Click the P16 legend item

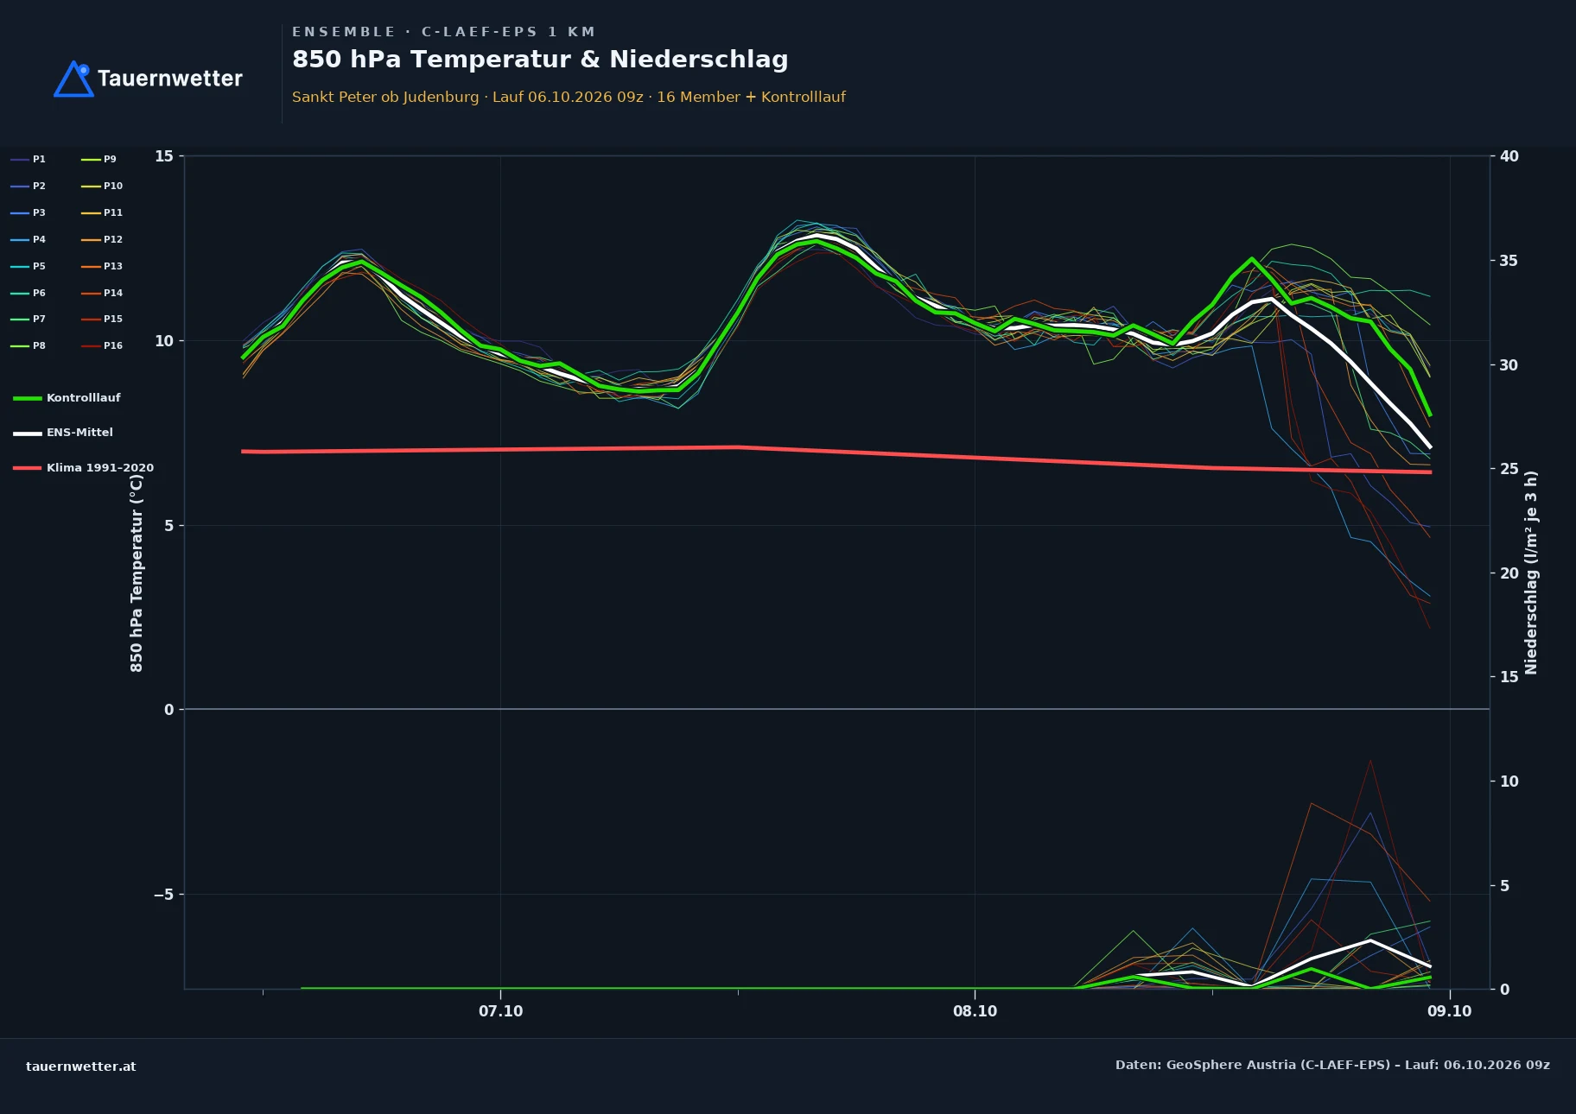(102, 346)
